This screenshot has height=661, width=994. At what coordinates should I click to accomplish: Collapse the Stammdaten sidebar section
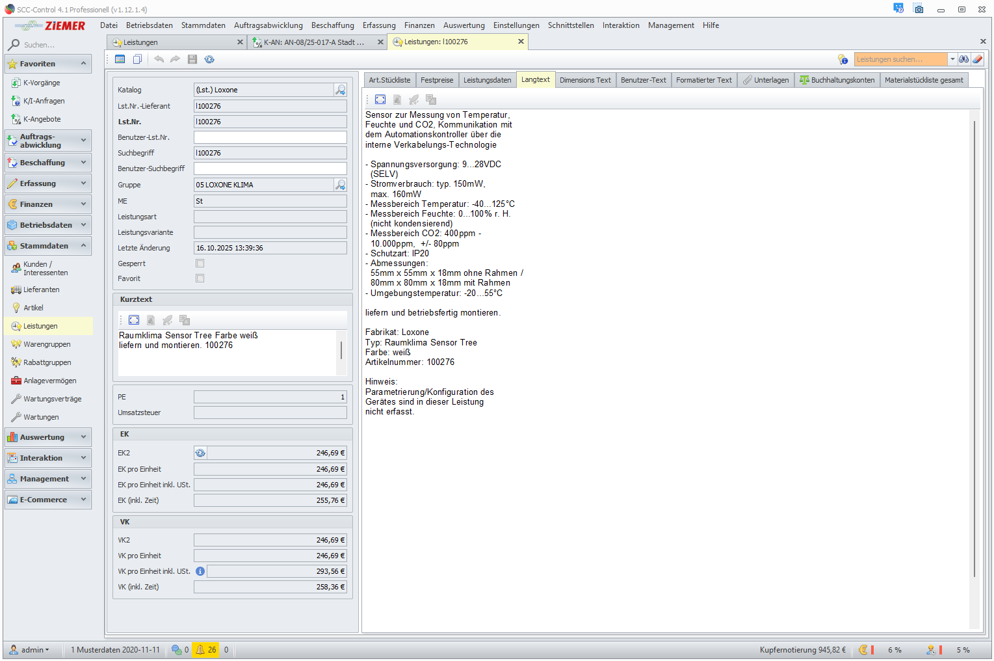point(83,246)
